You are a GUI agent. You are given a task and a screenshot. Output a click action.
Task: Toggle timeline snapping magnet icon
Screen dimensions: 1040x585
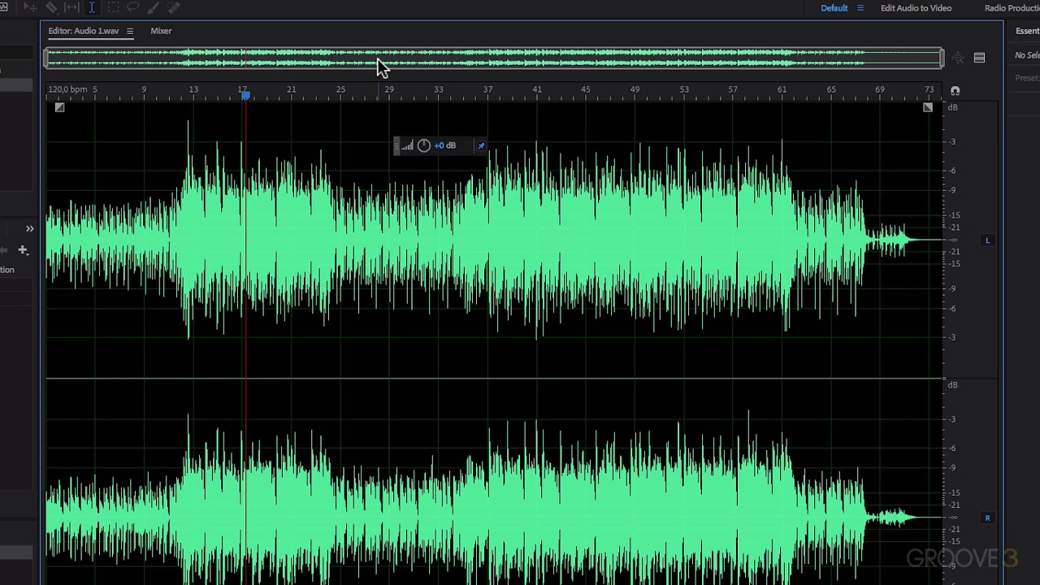pyautogui.click(x=955, y=91)
